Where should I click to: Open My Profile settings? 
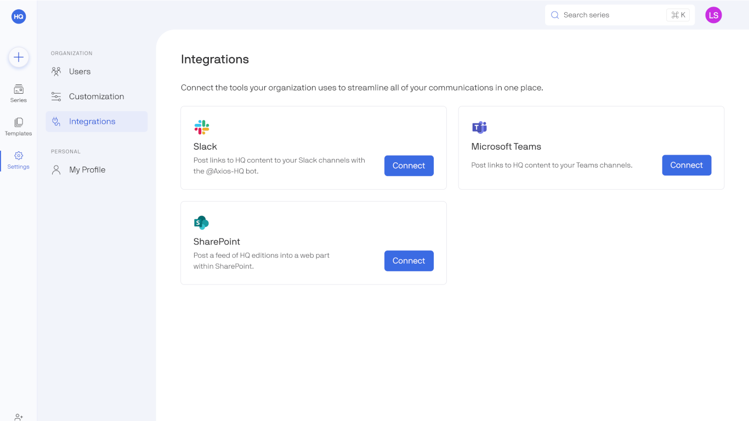coord(87,170)
